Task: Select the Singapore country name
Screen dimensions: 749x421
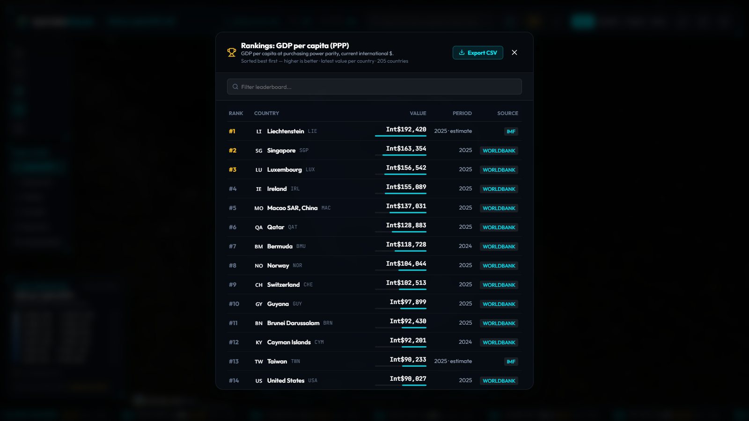Action: [x=281, y=151]
